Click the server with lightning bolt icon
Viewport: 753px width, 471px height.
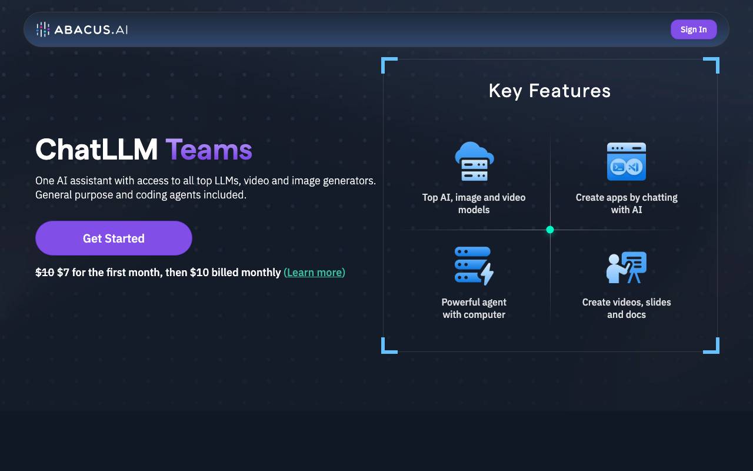[x=474, y=266]
